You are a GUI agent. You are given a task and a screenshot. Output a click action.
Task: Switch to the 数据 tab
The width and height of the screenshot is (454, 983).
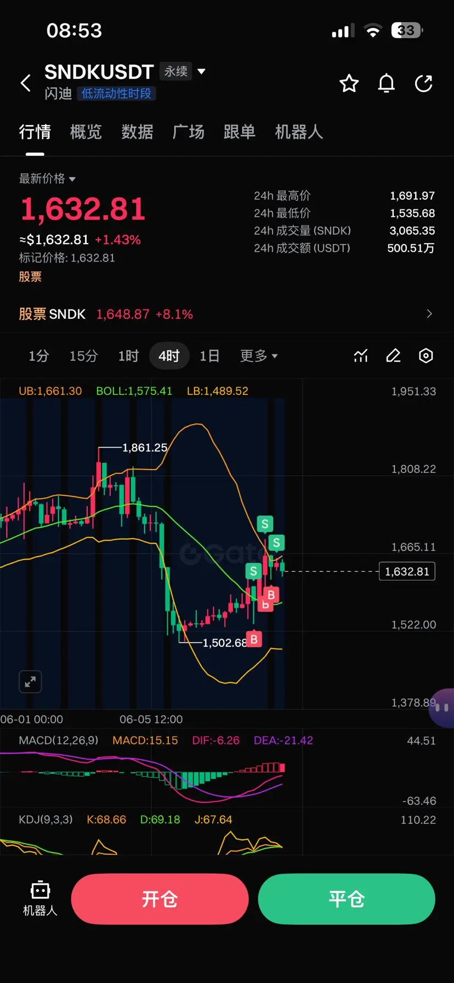point(137,132)
